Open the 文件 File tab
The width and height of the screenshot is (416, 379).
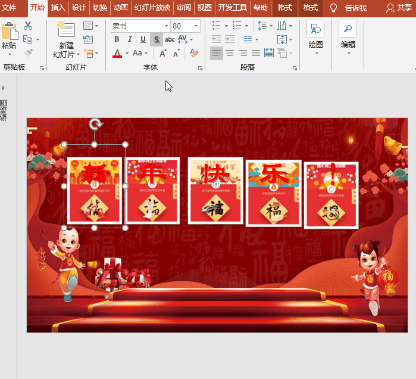click(x=9, y=8)
